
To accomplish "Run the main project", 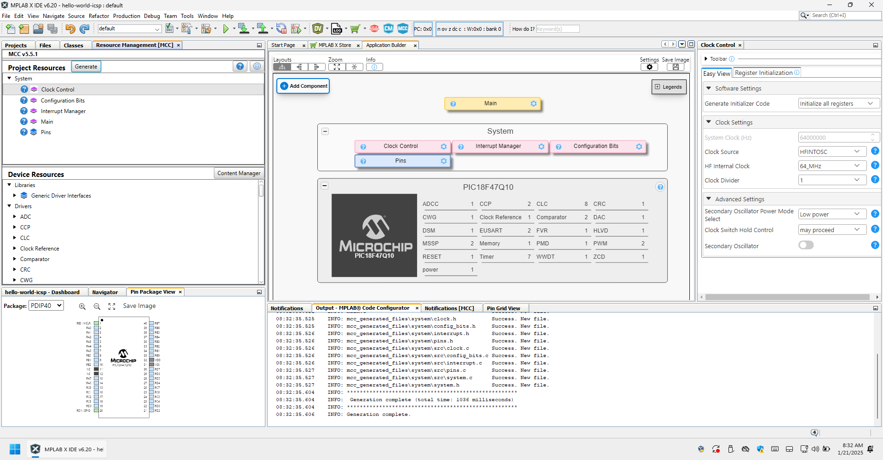I will tap(226, 29).
